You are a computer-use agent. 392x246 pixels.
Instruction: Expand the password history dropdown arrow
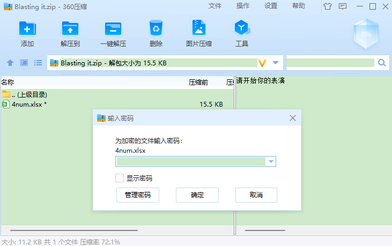[x=271, y=161]
